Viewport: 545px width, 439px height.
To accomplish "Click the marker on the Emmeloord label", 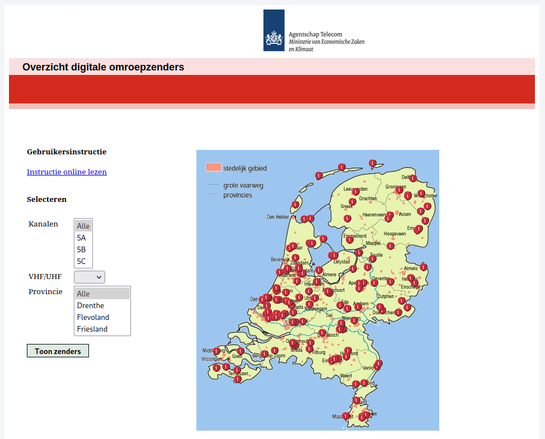I will [x=350, y=239].
